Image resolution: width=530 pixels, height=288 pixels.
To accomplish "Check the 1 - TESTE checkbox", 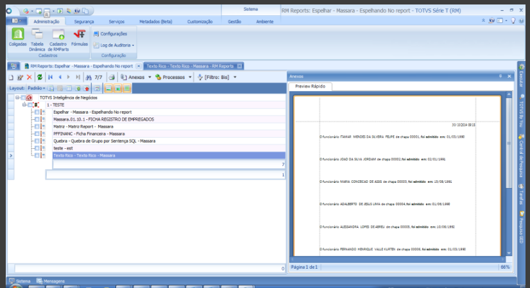I will (x=30, y=105).
